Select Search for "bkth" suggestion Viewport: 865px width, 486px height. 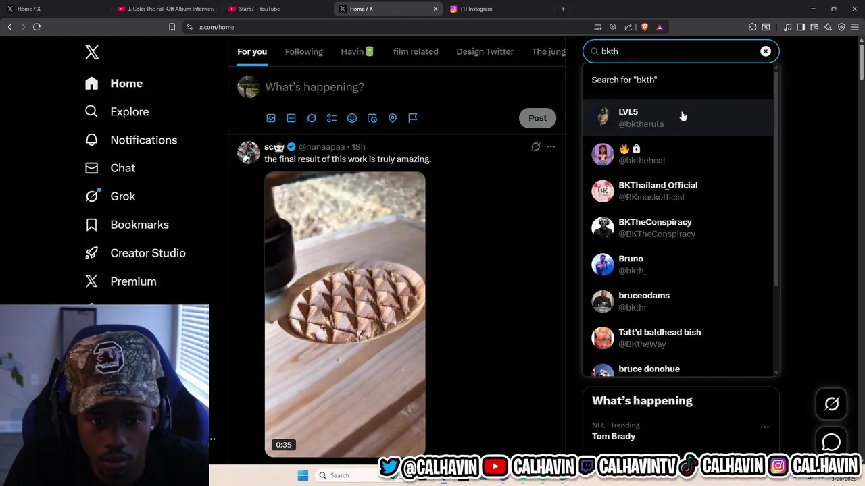678,80
